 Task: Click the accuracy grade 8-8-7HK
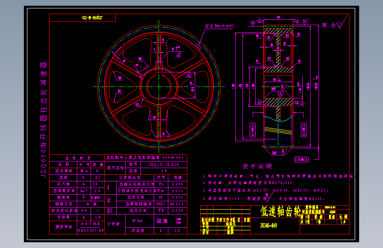(x=91, y=224)
